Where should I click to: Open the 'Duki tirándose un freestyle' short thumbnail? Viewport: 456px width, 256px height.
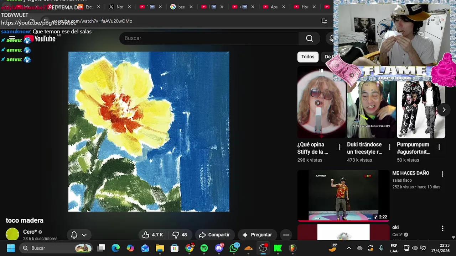371,110
